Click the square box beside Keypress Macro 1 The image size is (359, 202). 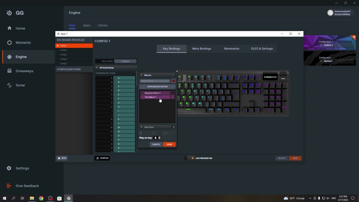click(172, 93)
